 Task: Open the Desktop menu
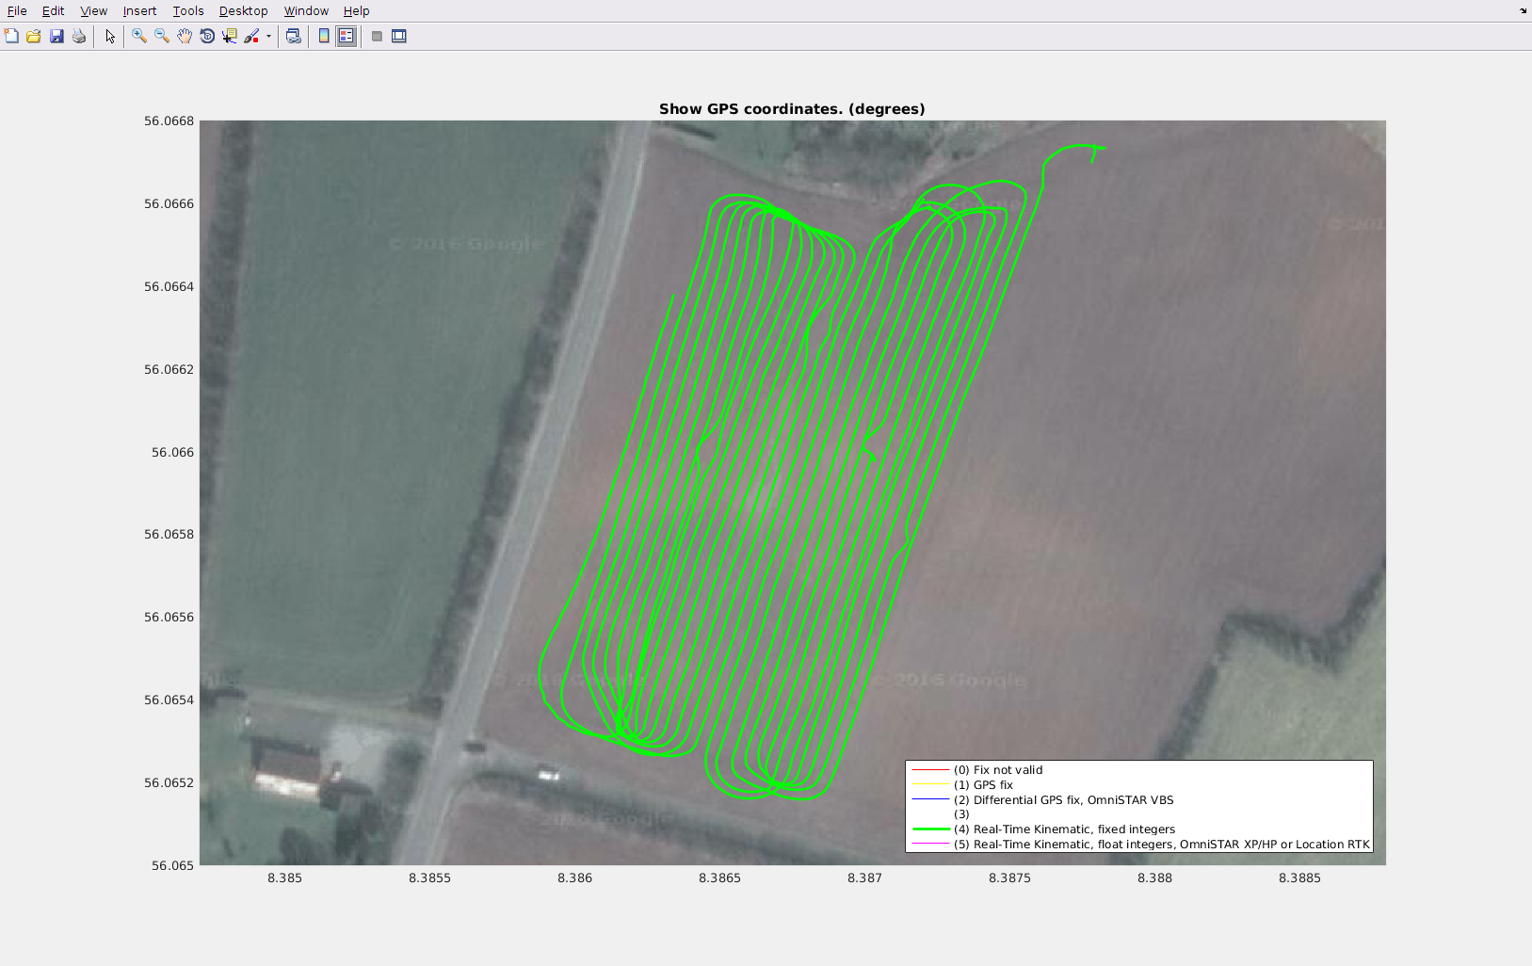(x=243, y=11)
